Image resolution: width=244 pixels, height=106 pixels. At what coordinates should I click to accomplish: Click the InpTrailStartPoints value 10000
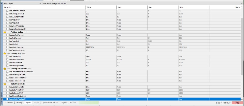click(88, 59)
